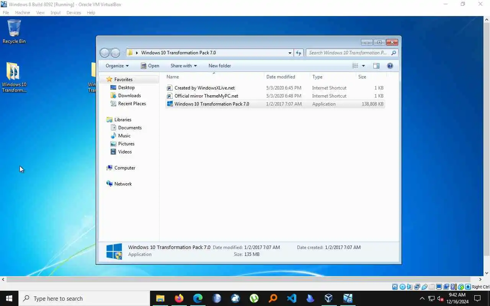Toggle the preview pane button
This screenshot has width=490, height=306.
(376, 66)
